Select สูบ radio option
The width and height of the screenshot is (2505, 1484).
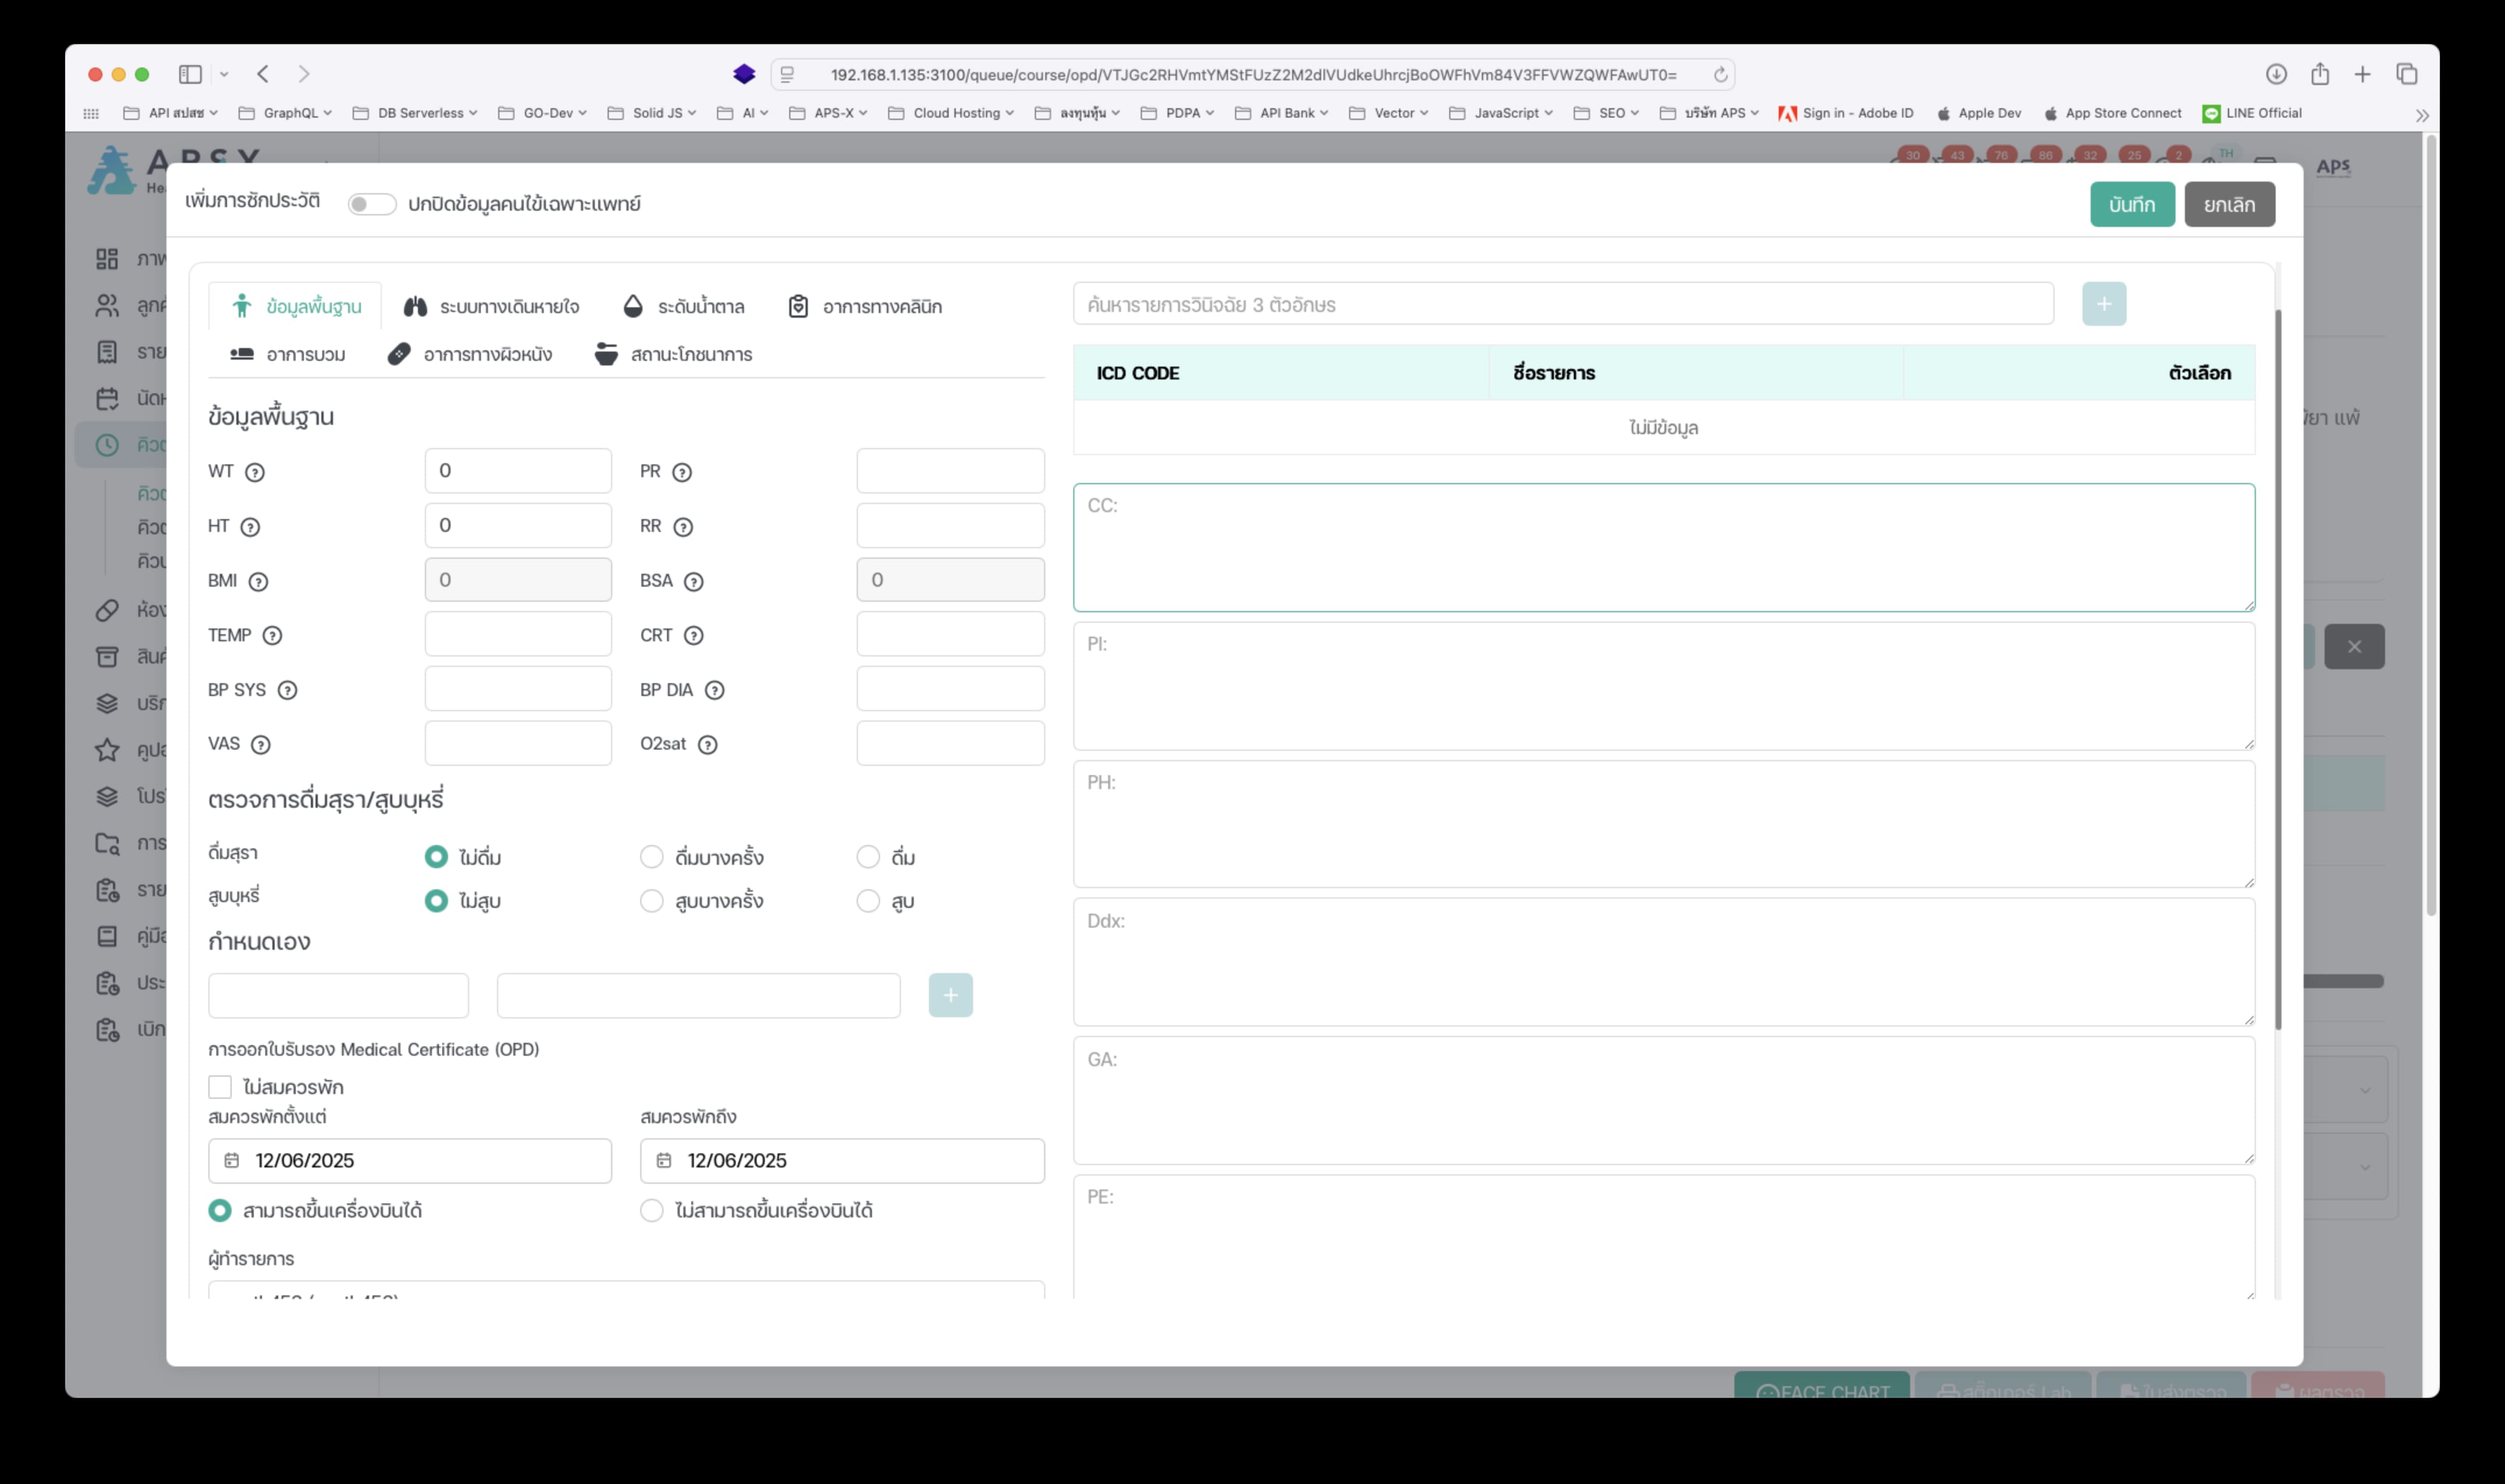868,901
